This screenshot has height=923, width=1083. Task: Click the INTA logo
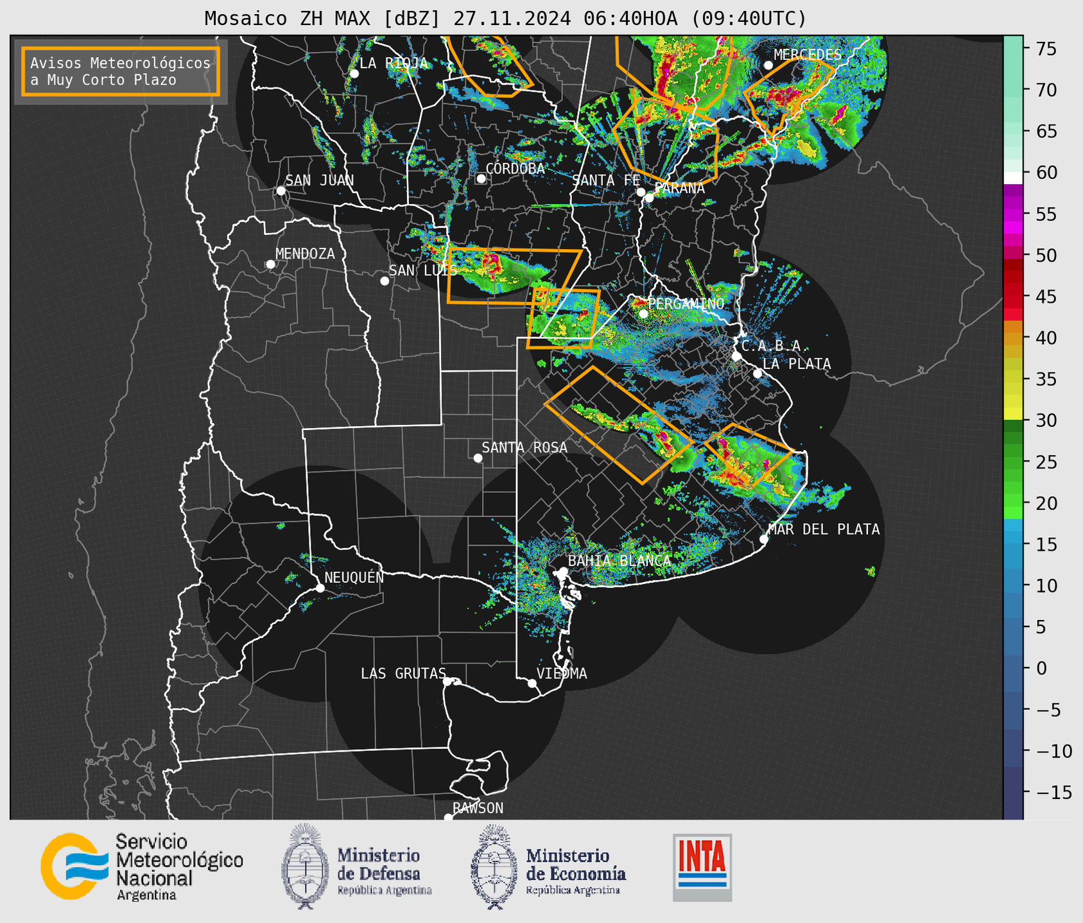(702, 867)
